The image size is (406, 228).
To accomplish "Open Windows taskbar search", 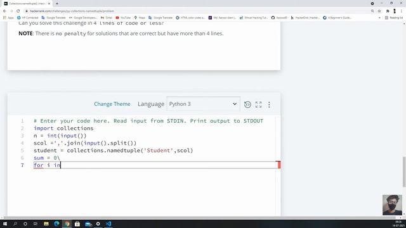I will pyautogui.click(x=15, y=224).
